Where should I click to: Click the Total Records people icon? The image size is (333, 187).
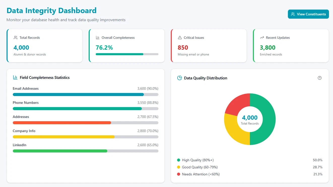15,38
